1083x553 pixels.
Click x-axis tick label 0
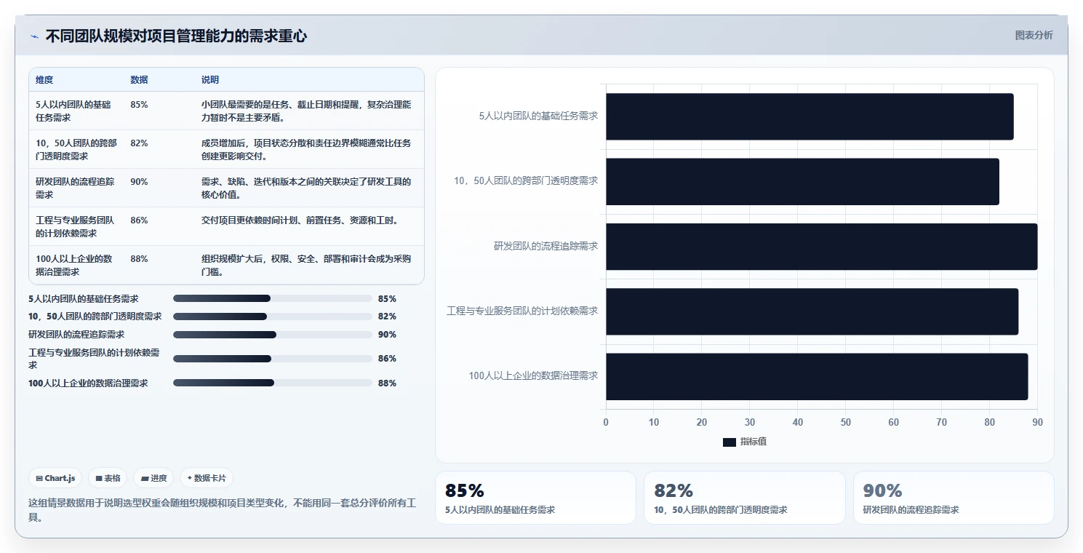click(x=606, y=422)
